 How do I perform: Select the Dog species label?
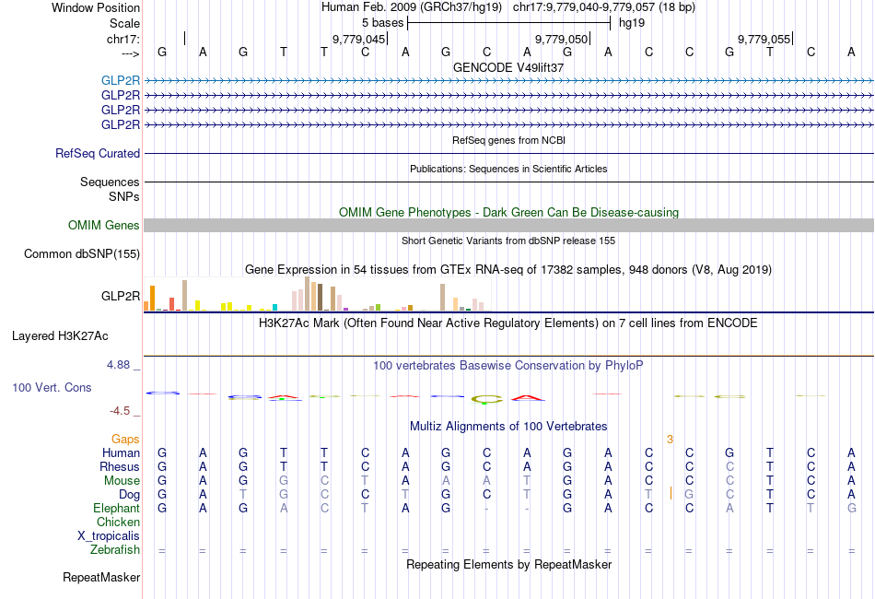point(130,495)
